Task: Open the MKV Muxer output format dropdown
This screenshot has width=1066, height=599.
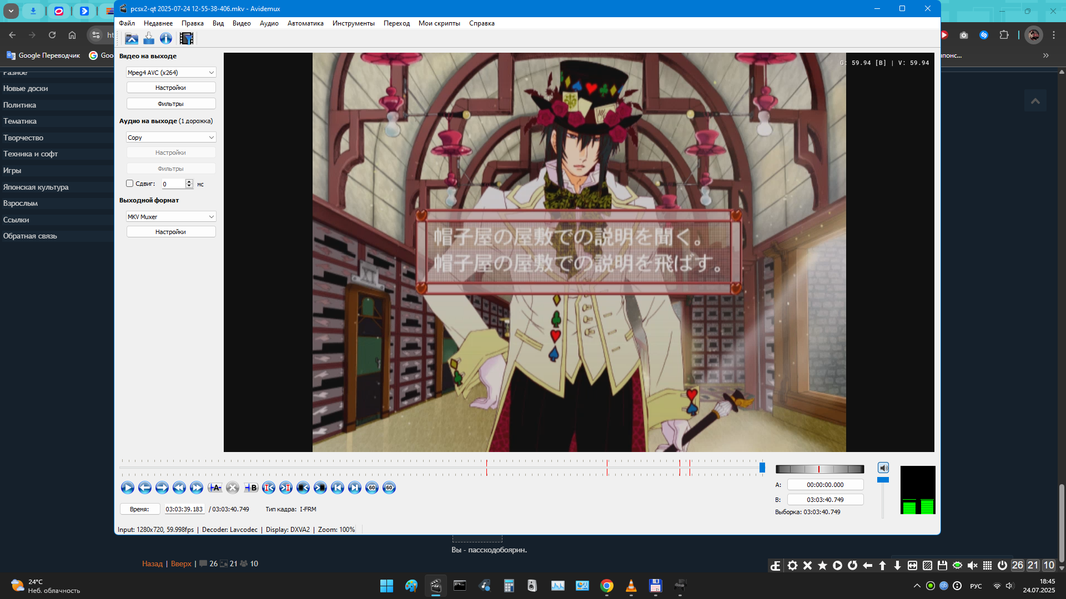Action: point(171,217)
